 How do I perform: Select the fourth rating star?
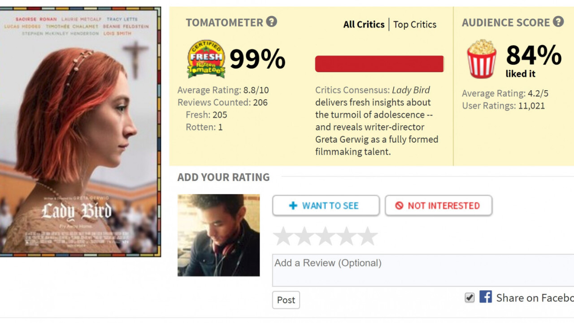(347, 236)
